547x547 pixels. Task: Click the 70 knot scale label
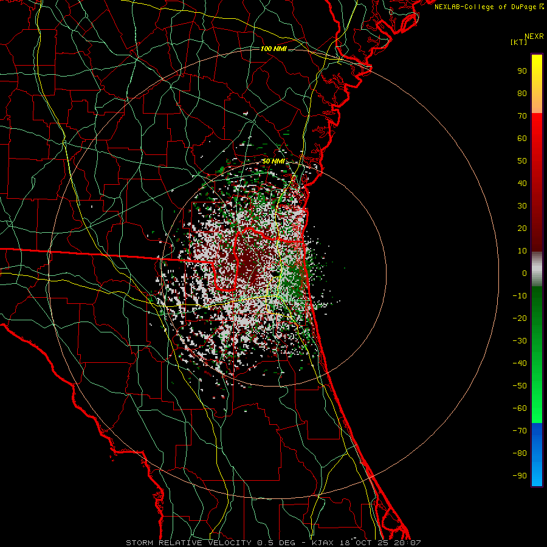(522, 116)
